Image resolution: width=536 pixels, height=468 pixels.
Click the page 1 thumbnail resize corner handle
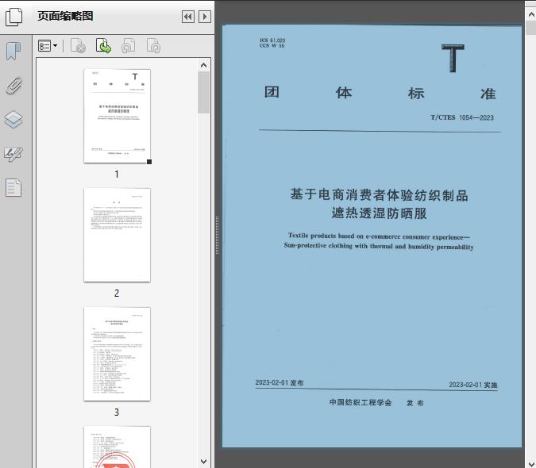(x=149, y=162)
